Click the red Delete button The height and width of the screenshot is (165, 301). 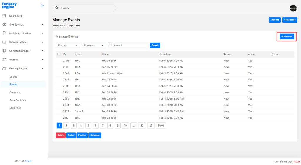tap(61, 135)
